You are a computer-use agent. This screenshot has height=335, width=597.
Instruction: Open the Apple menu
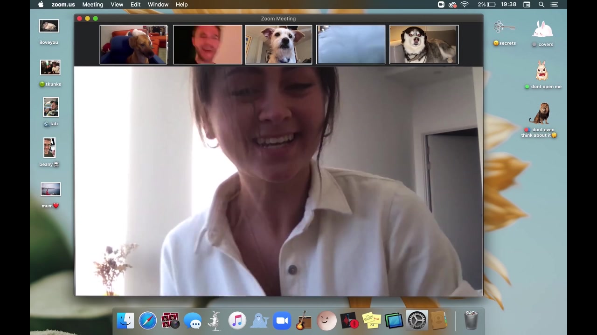41,5
